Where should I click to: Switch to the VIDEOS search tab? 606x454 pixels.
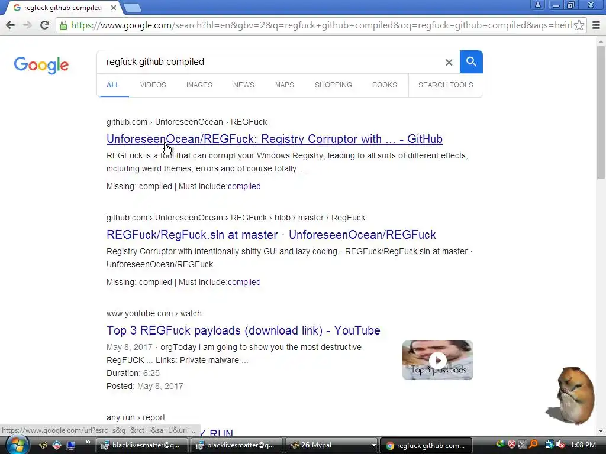coord(153,85)
